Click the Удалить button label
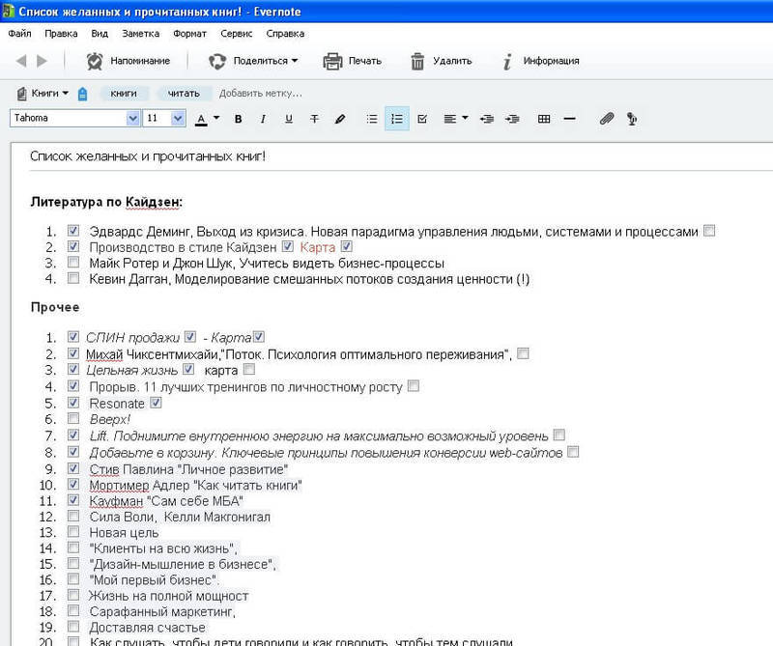Image resolution: width=773 pixels, height=646 pixels. [x=452, y=61]
